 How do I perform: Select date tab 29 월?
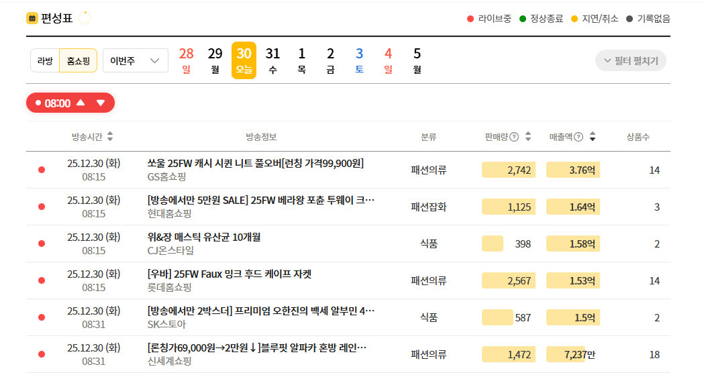[215, 60]
